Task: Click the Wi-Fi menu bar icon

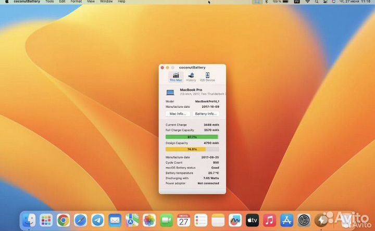Action: tap(308, 2)
